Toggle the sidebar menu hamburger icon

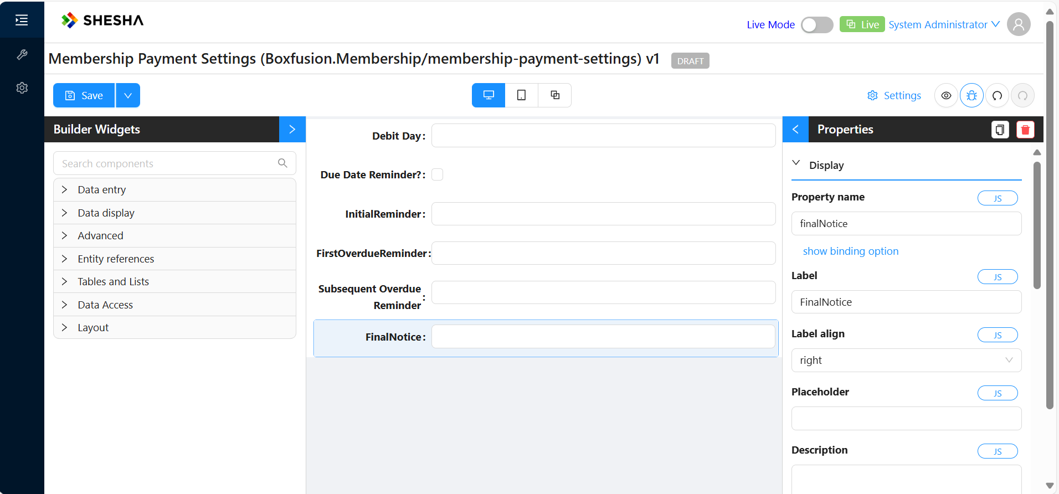point(22,20)
